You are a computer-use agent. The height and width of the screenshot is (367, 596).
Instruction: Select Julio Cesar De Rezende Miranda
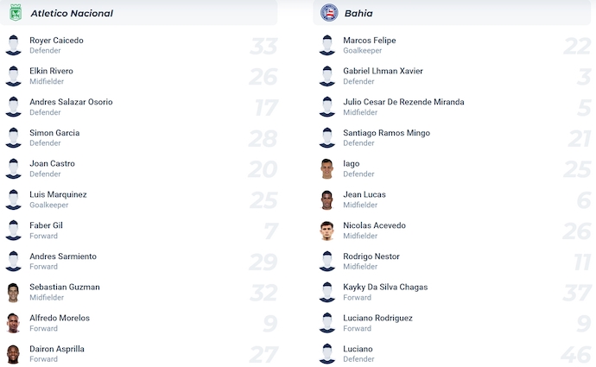pyautogui.click(x=403, y=102)
